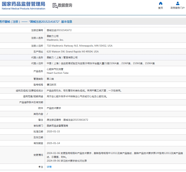
Task: Click change record 2024-09-06 详见技术要求变化对比表
Action: click(x=67, y=161)
